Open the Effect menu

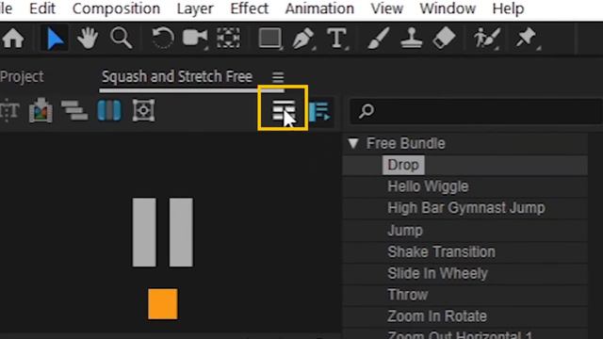(x=249, y=8)
